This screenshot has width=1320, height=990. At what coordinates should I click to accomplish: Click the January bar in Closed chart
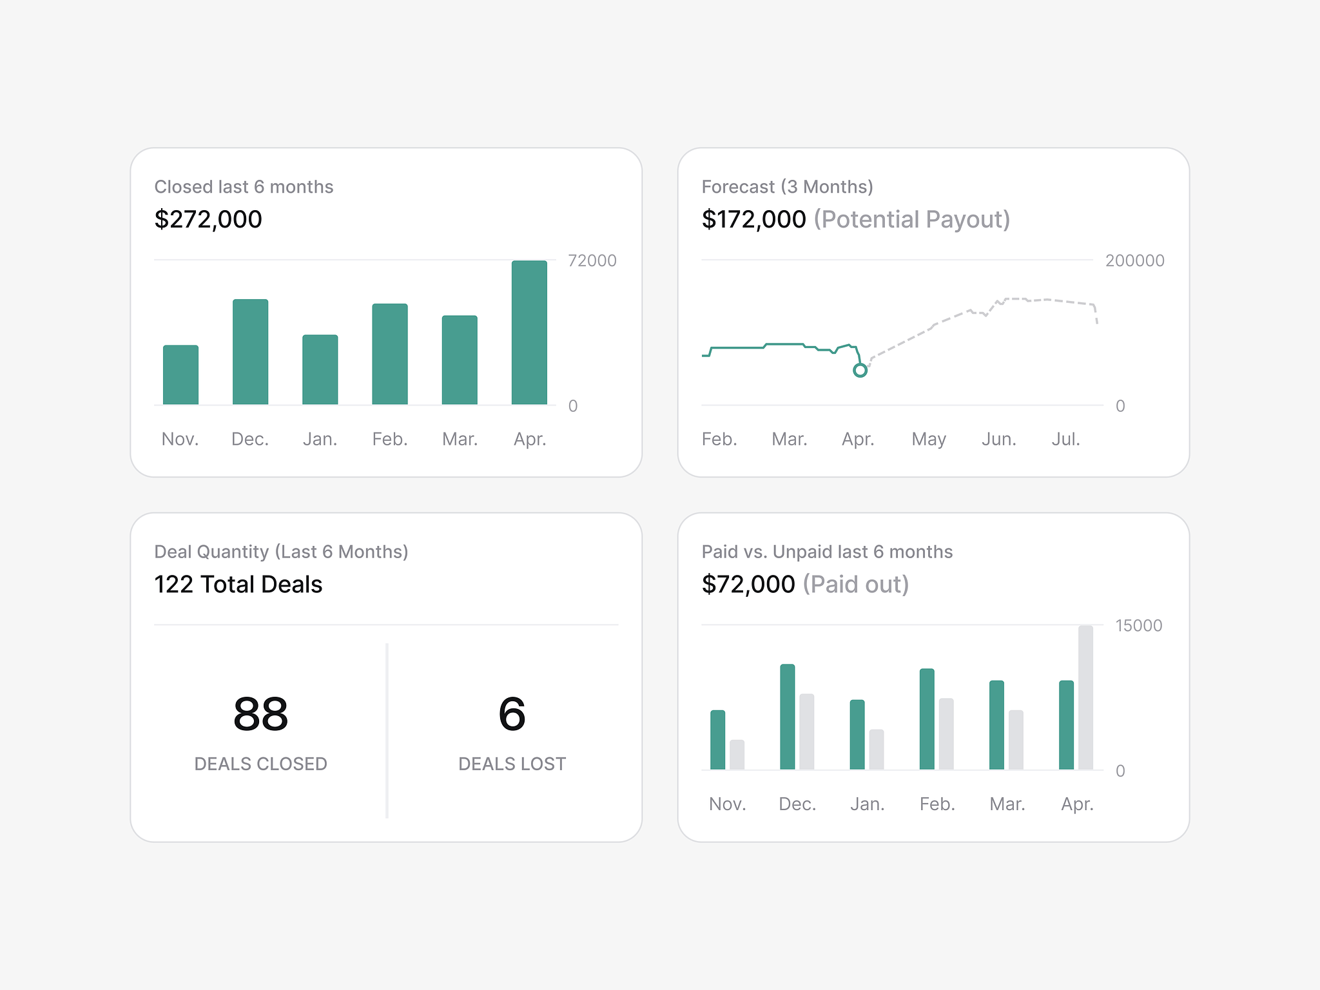[x=320, y=370]
